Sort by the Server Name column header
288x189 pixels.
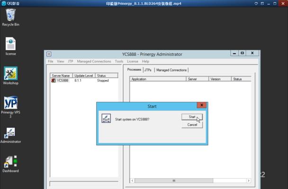tap(61, 76)
